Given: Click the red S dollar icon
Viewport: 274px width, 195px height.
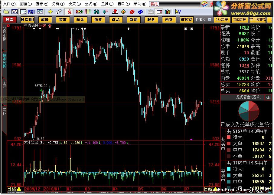Looking at the screenshot, I should (x=69, y=12).
